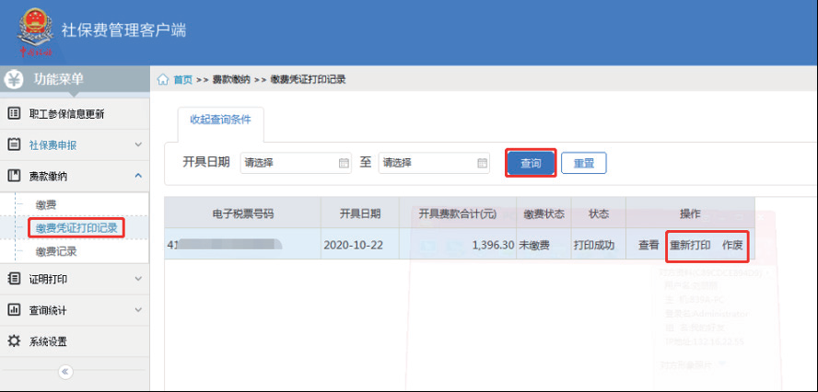
Task: Open the start date calendar picker icon
Action: coord(344,163)
